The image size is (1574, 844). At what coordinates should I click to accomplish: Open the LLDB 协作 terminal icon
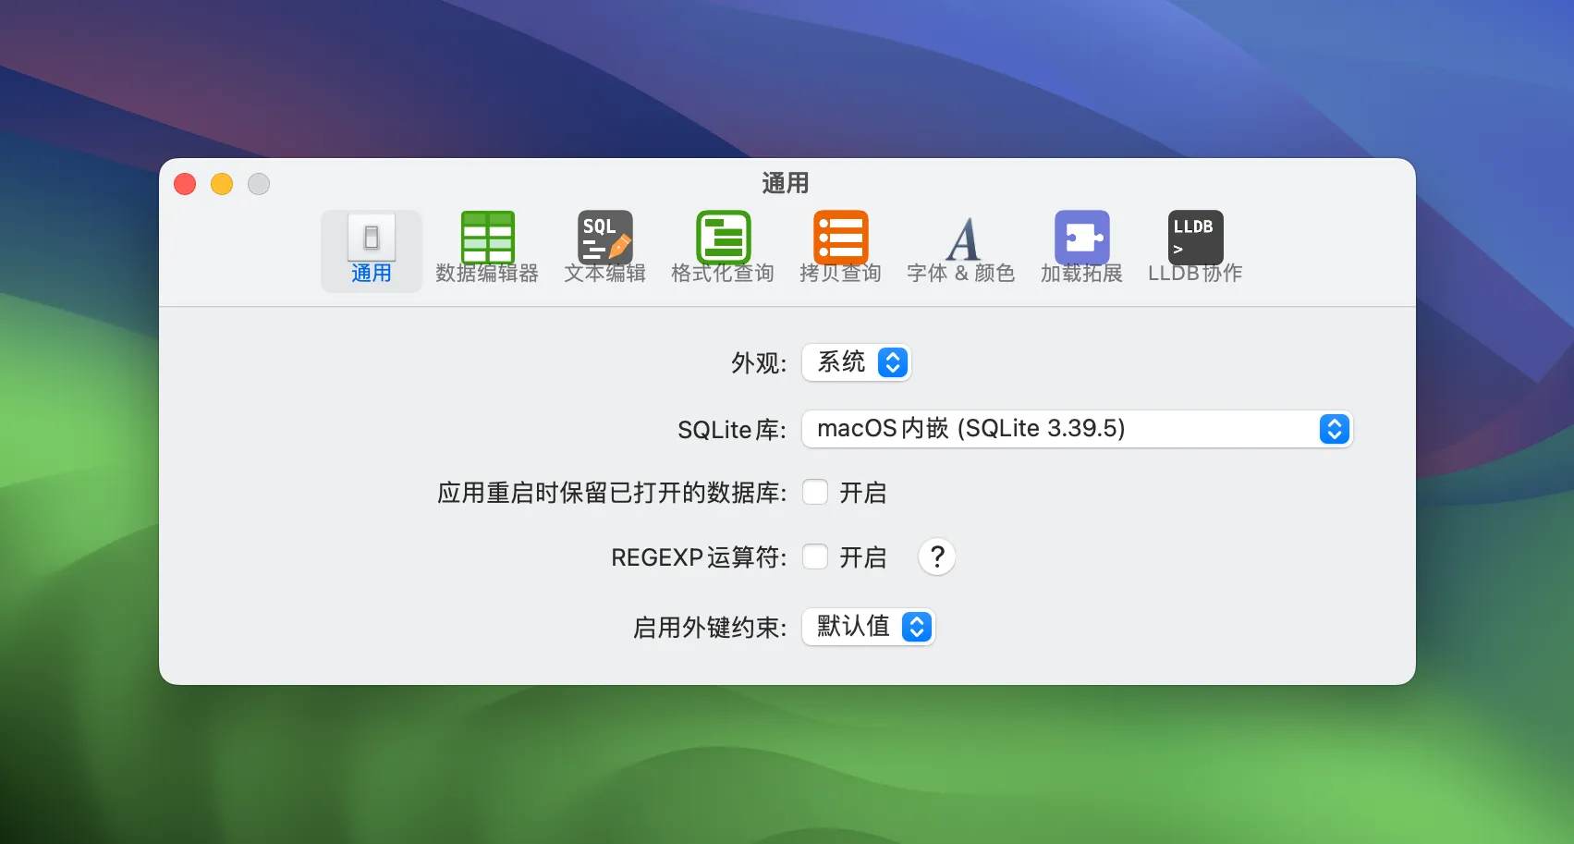[x=1195, y=238]
